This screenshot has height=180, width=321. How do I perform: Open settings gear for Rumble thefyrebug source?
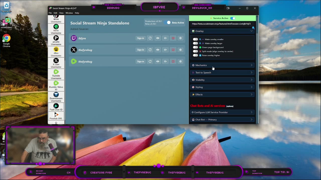(180, 61)
